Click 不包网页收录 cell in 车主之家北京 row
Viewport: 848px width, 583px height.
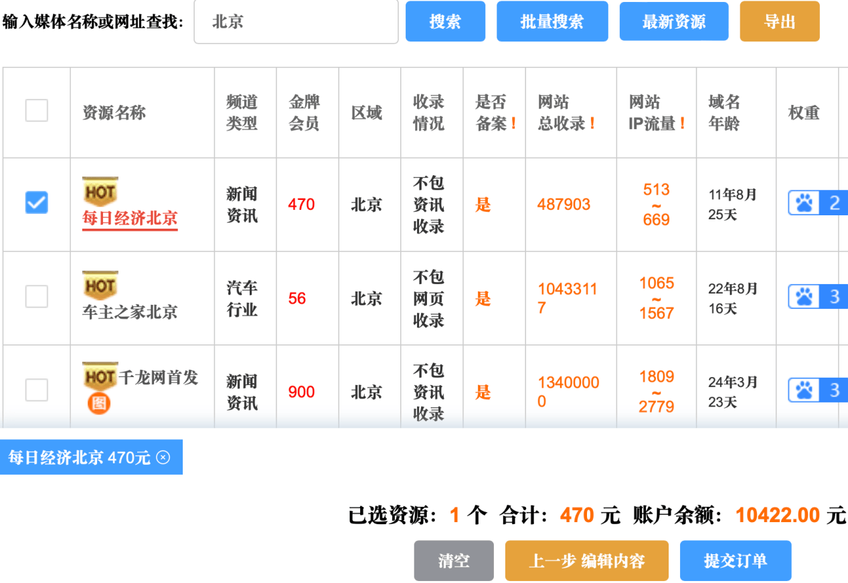click(429, 298)
